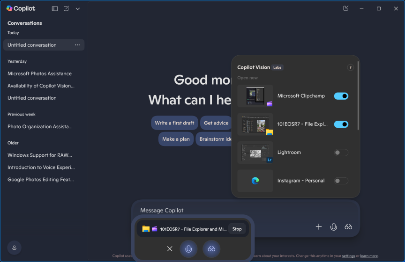Turn off 101EOSR7 File Explorer toggle
The width and height of the screenshot is (405, 262).
341,124
